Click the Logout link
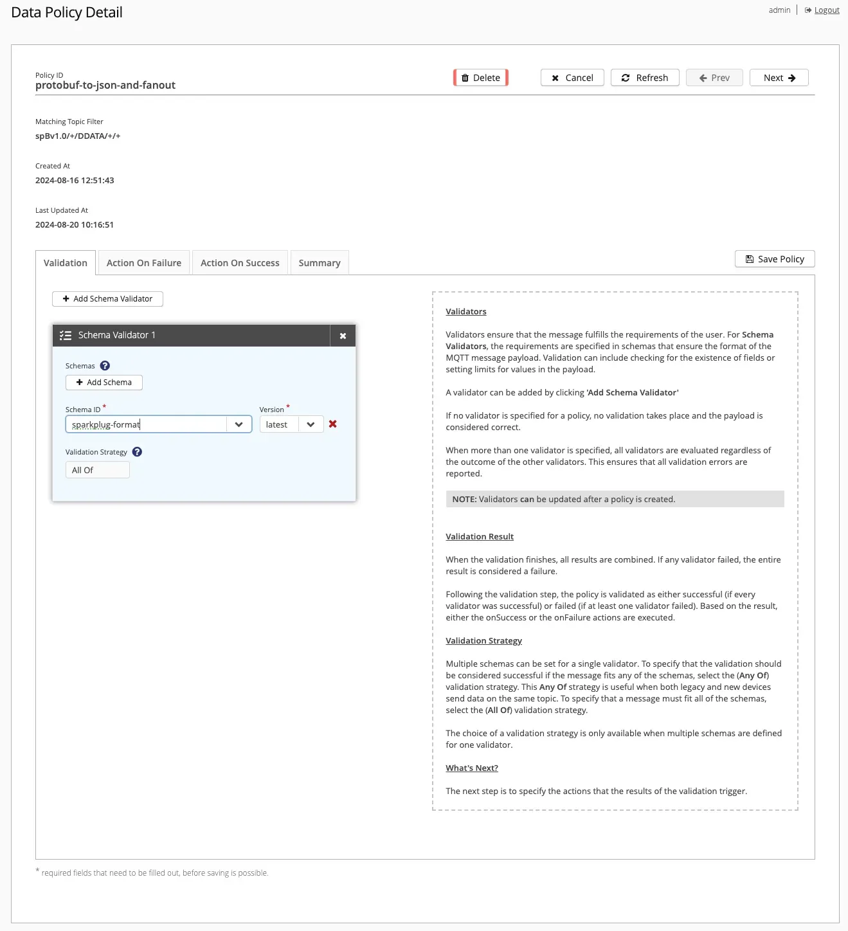 click(826, 10)
